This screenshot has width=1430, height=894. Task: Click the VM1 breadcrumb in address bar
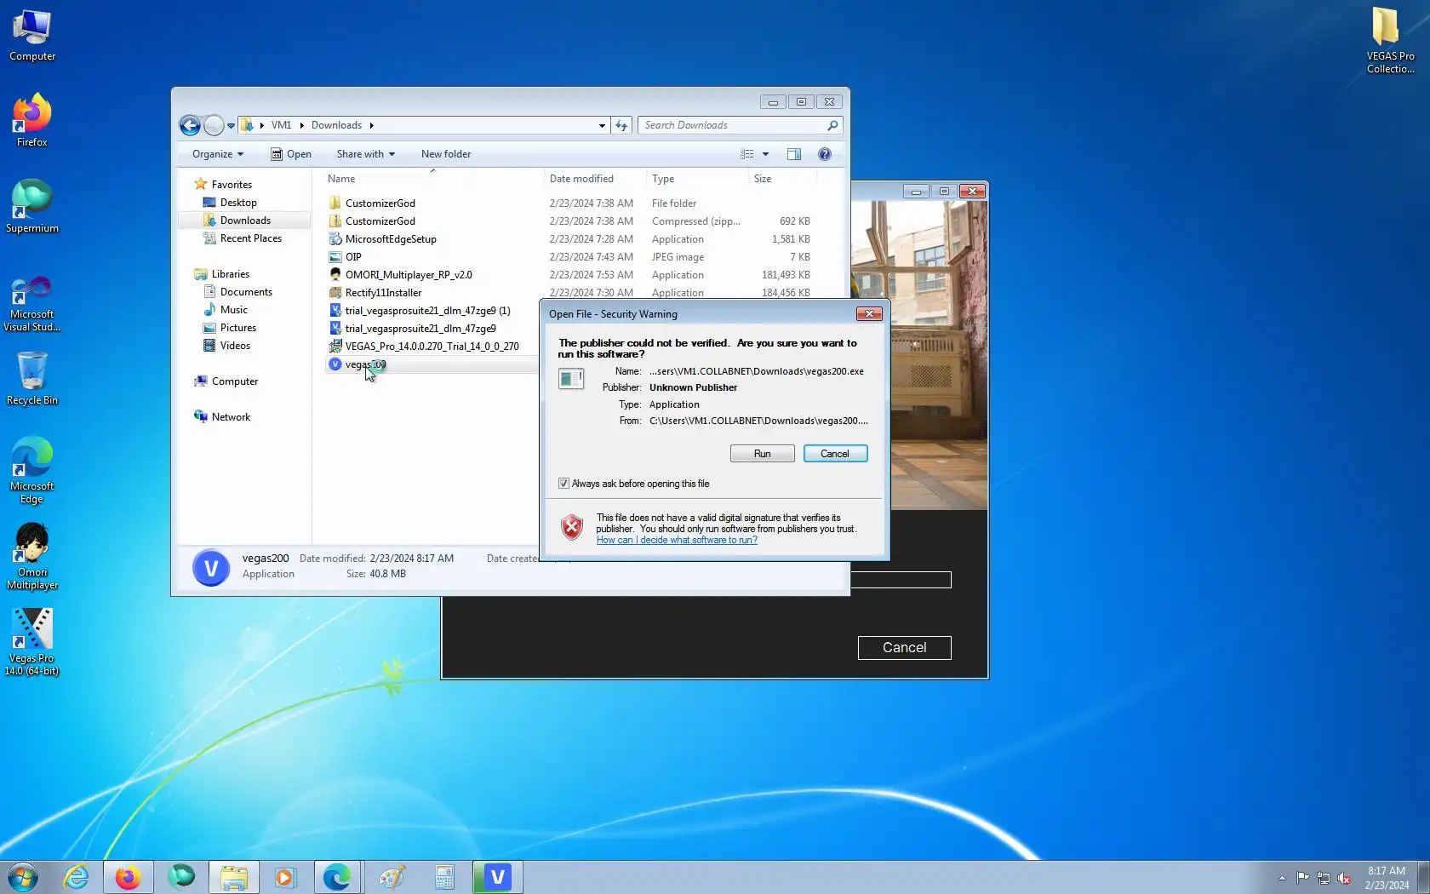click(x=281, y=125)
